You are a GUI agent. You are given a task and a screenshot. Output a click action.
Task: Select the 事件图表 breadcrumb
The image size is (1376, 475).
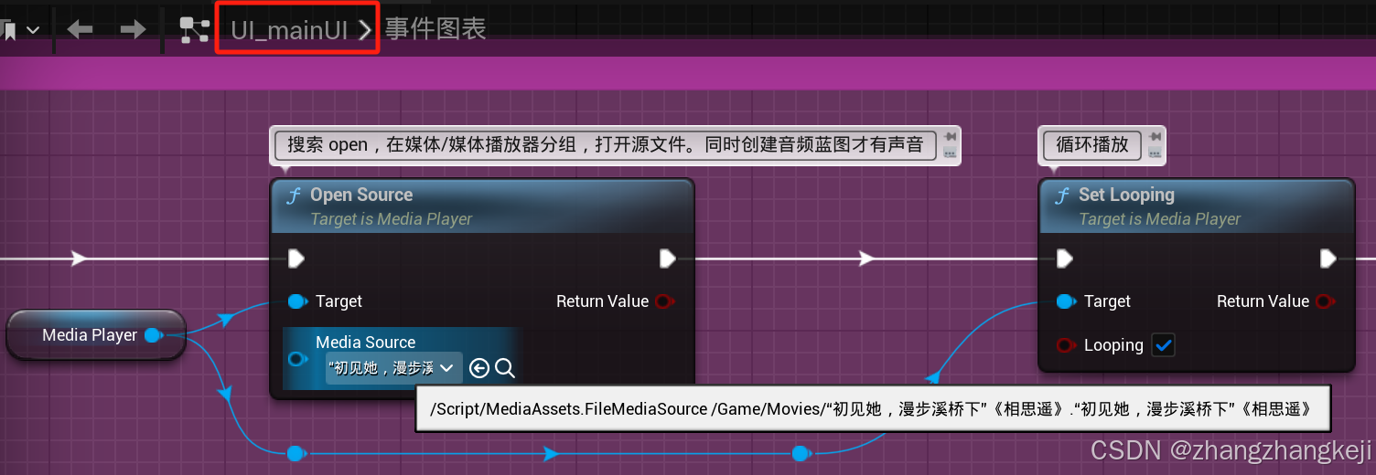click(435, 29)
